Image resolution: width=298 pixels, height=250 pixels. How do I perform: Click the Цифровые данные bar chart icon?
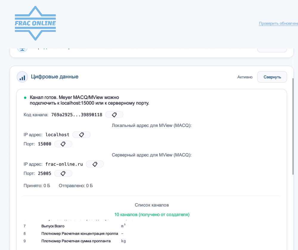click(22, 77)
